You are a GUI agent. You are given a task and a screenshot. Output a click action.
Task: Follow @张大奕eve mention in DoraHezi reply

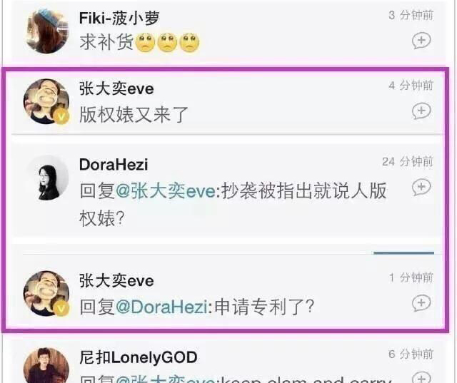(x=166, y=191)
